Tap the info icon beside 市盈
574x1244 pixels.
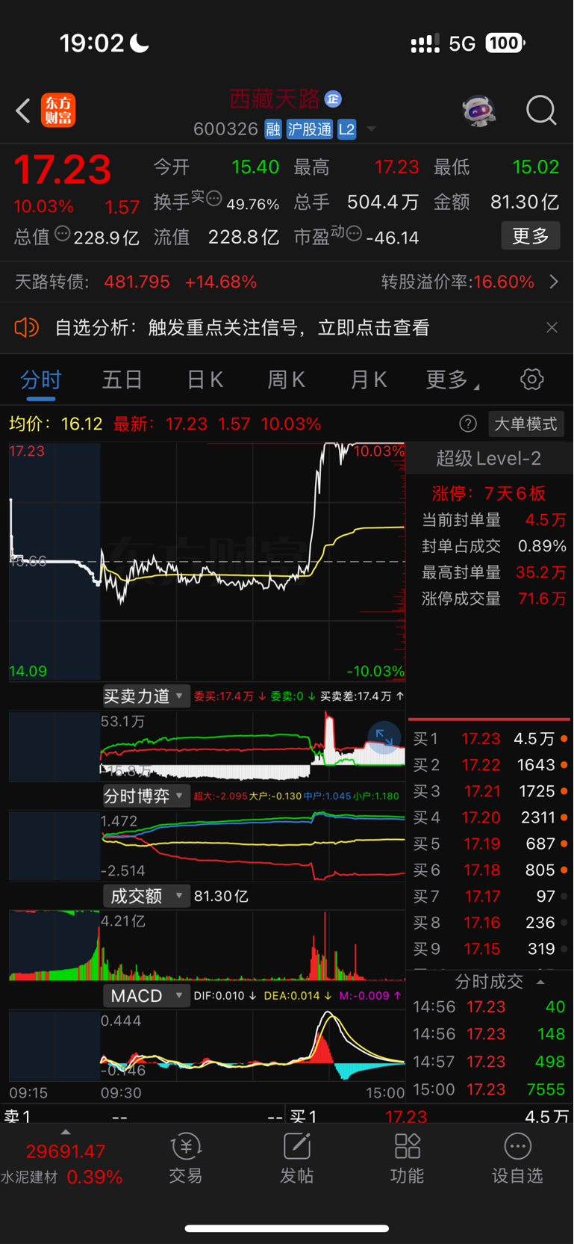click(355, 234)
